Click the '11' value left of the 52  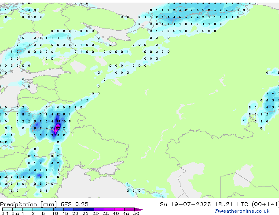[52, 128]
